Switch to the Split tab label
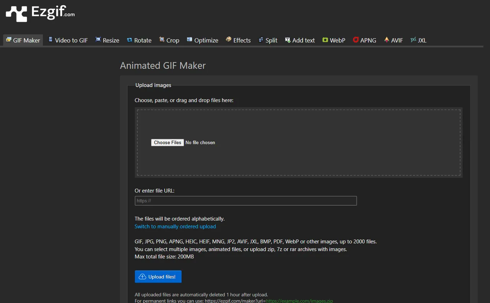490x303 pixels. (x=271, y=40)
